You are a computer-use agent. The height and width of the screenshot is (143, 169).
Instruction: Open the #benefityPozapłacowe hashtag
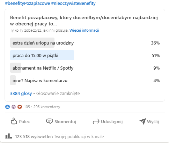(x=28, y=3)
